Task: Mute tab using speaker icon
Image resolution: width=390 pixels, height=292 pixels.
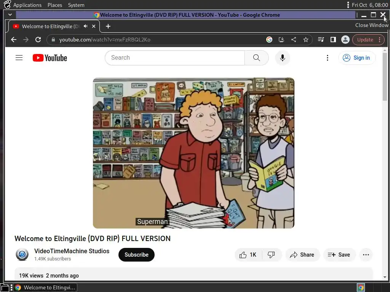Action: click(x=86, y=26)
